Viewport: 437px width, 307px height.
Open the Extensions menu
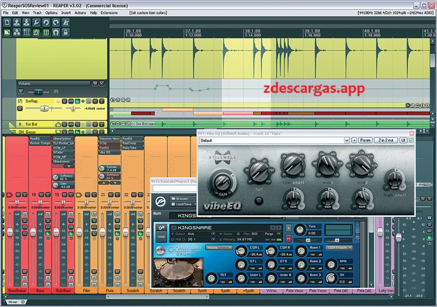click(109, 13)
